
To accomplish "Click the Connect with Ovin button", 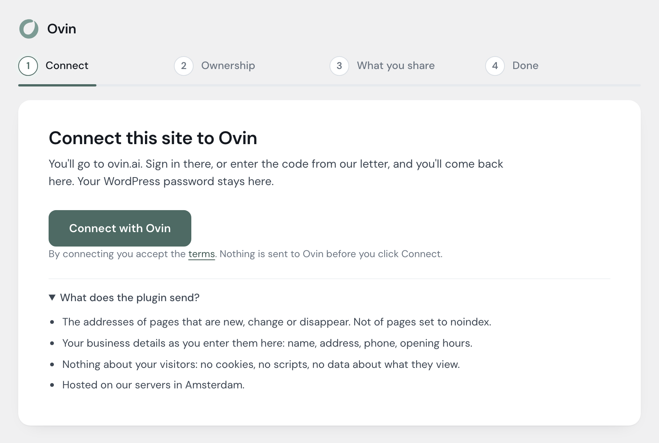I will 120,228.
